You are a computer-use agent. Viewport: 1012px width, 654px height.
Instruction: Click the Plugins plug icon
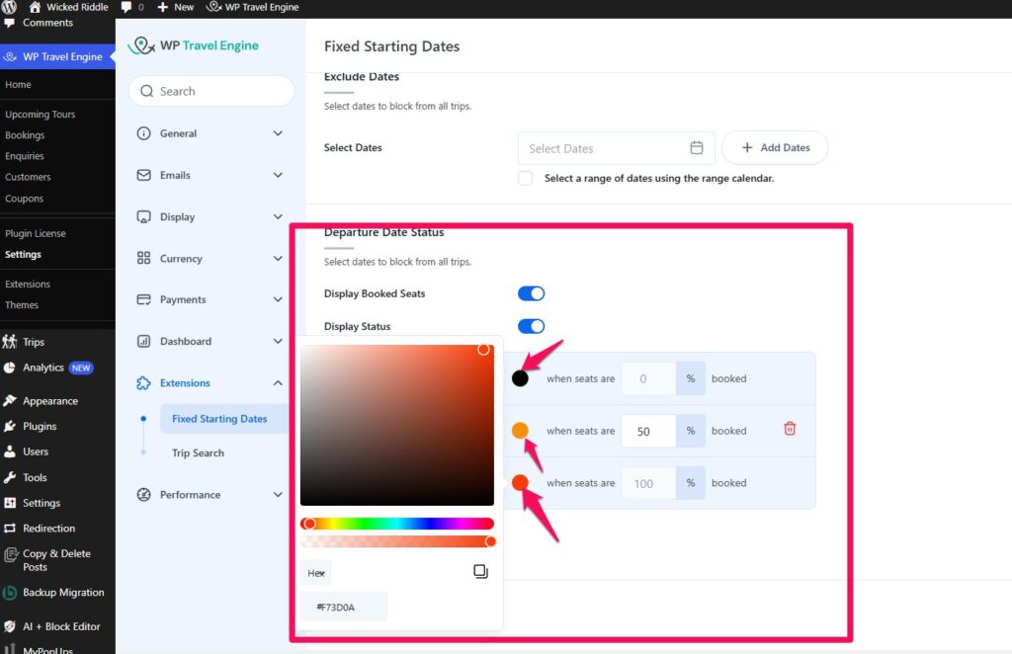pos(10,427)
